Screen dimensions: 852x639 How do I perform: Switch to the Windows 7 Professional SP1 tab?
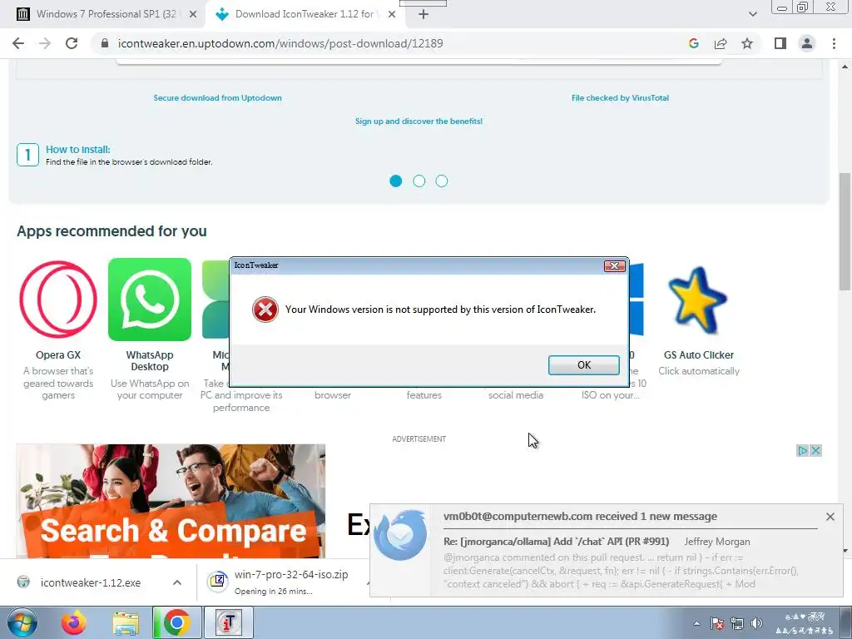[x=106, y=14]
